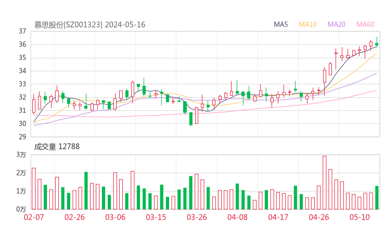Screen dimensions: 385x229
Task: Click the MA10 legend label
Action: pos(307,24)
